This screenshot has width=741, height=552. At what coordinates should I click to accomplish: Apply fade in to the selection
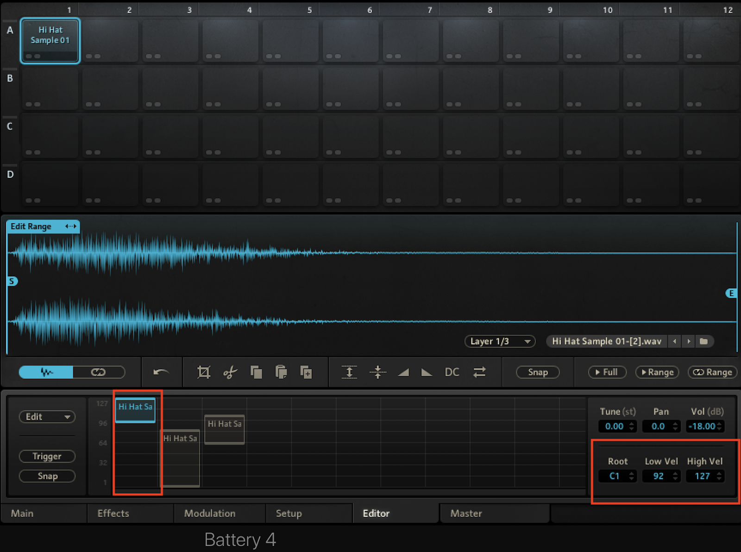pos(403,372)
